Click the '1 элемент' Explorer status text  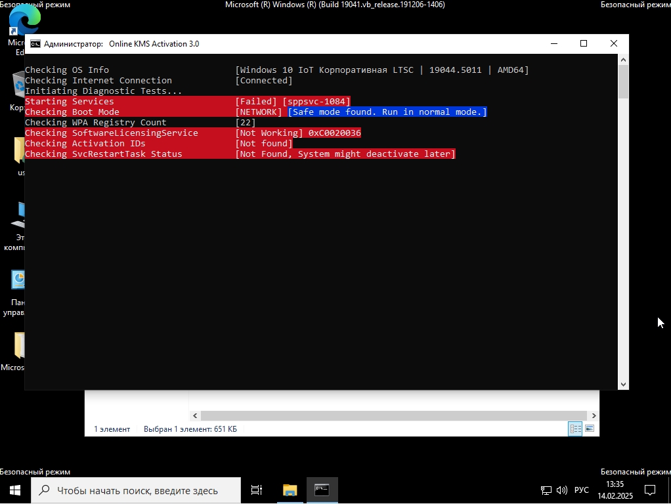[112, 429]
